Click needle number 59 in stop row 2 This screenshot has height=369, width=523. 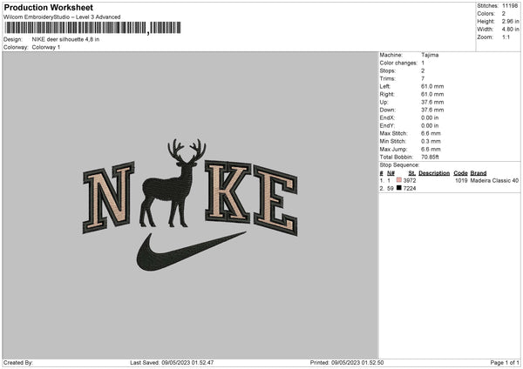(x=391, y=188)
